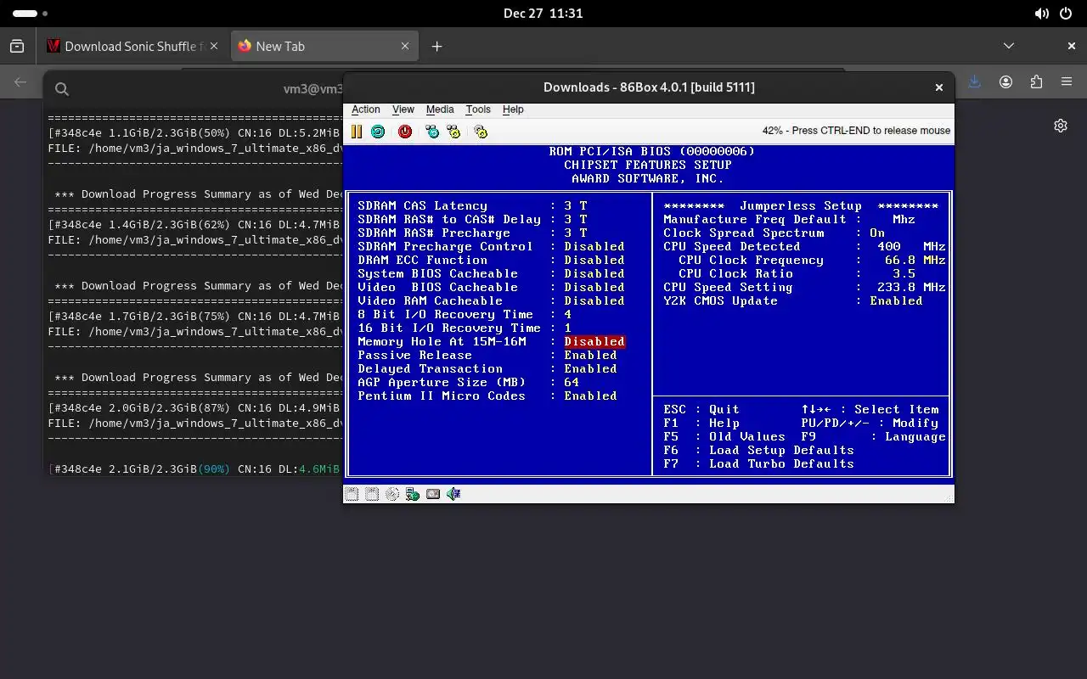
Task: Open the Firefox downloads arrow icon
Action: coord(974,82)
